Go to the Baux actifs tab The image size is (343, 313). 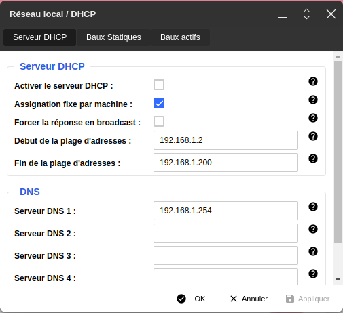click(180, 37)
